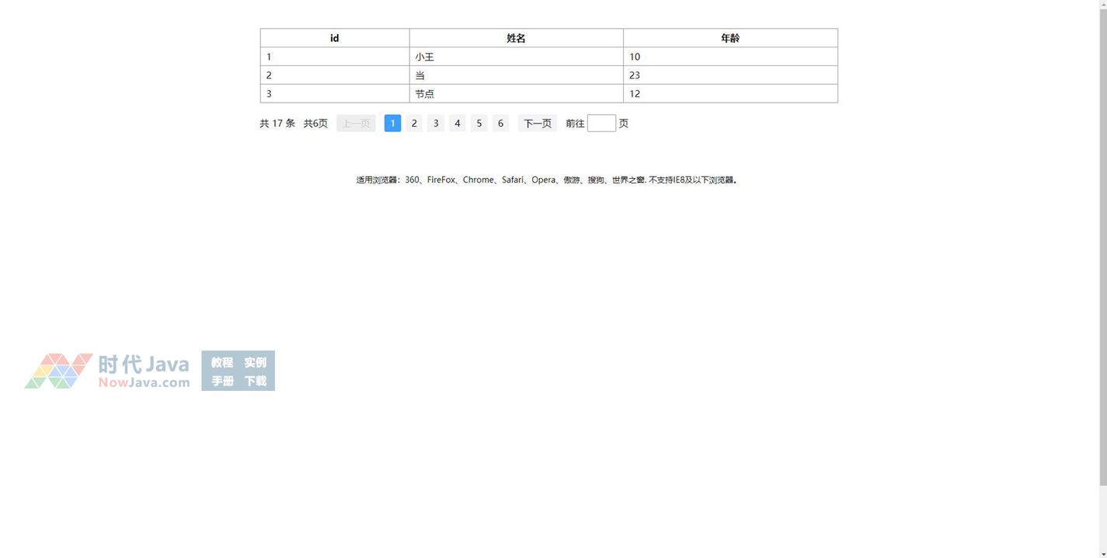Click the scrollbar up arrow
The height and width of the screenshot is (558, 1107).
[x=1102, y=5]
